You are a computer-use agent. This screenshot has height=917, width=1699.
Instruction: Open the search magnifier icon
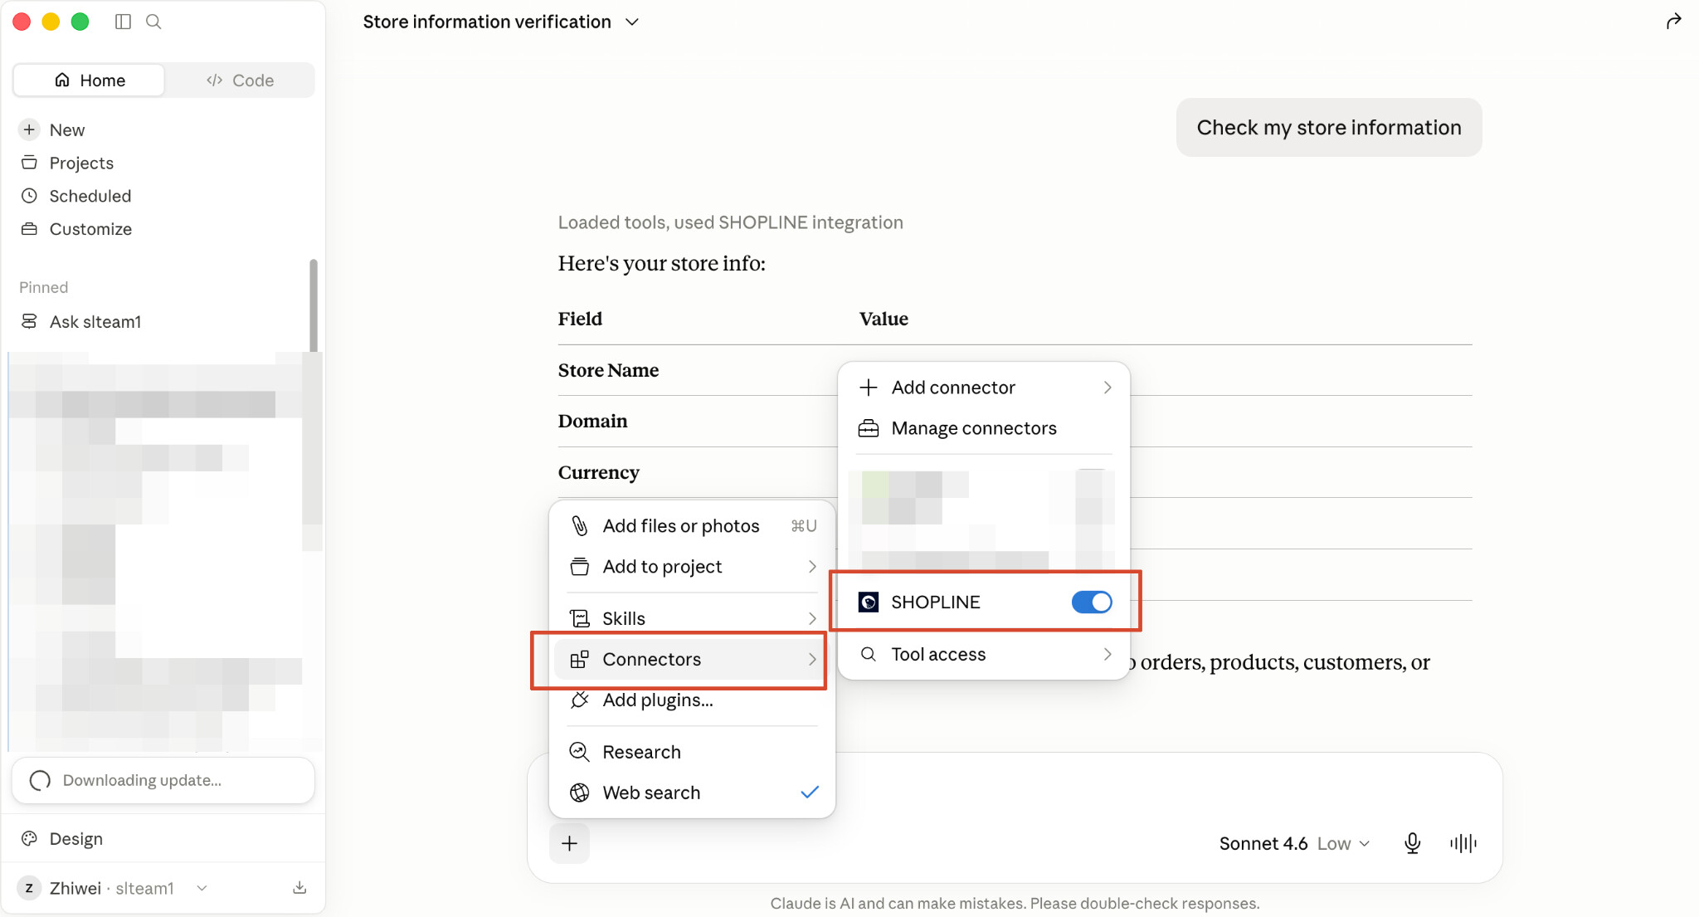click(x=153, y=22)
